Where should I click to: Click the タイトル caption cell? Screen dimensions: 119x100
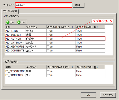[36, 31]
